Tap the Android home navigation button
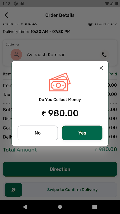 pos(60,207)
